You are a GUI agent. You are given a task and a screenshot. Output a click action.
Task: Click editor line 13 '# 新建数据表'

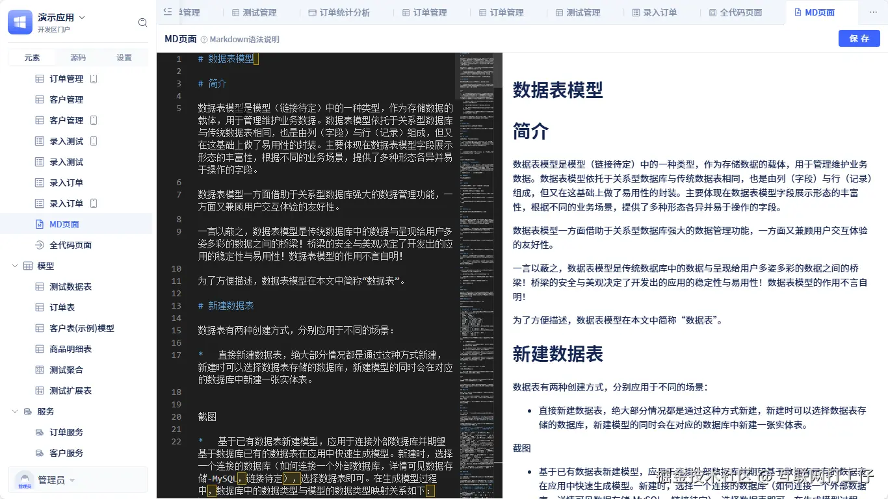pyautogui.click(x=226, y=305)
